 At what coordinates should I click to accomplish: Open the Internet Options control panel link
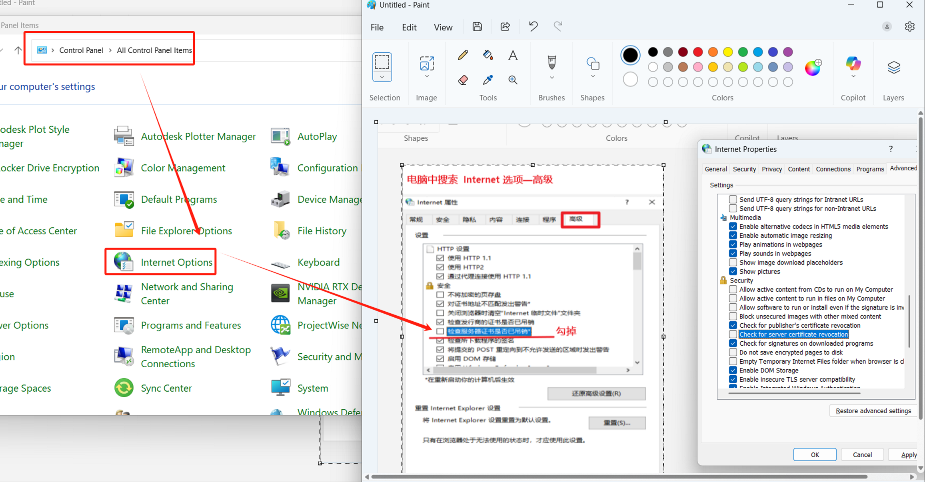(176, 262)
